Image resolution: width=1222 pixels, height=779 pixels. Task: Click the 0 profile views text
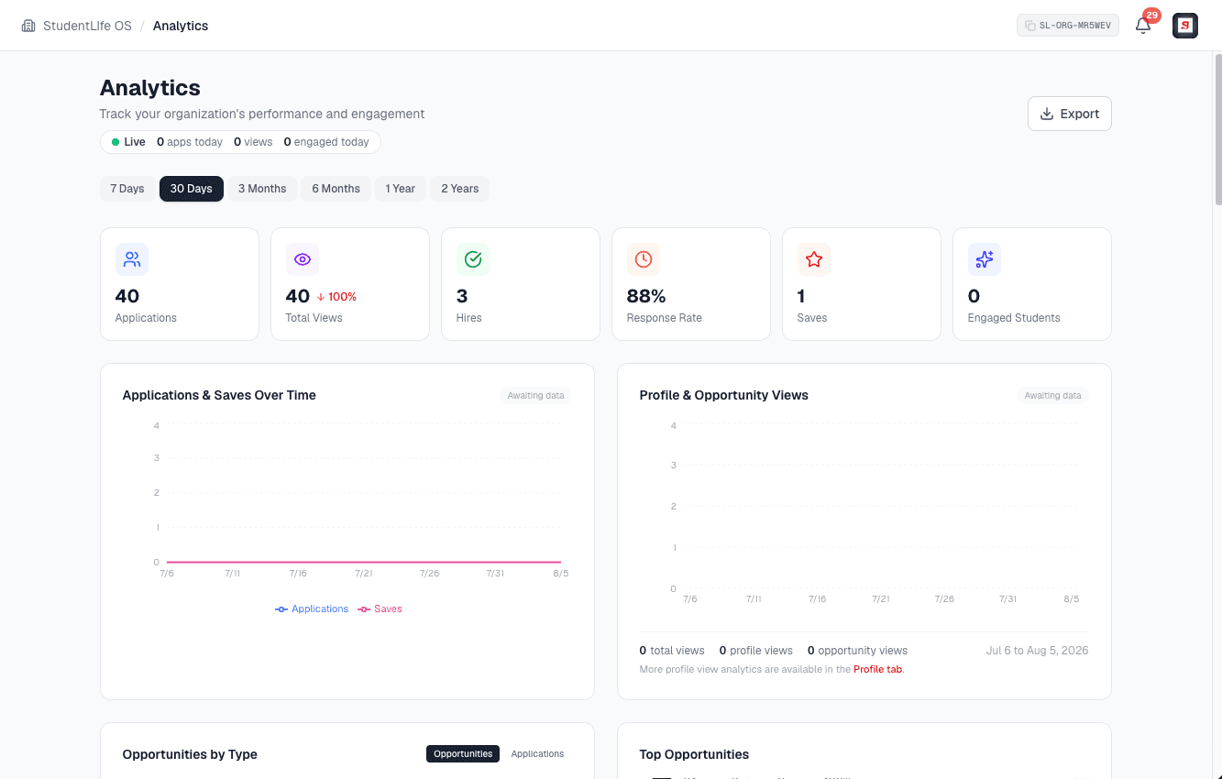tap(756, 651)
